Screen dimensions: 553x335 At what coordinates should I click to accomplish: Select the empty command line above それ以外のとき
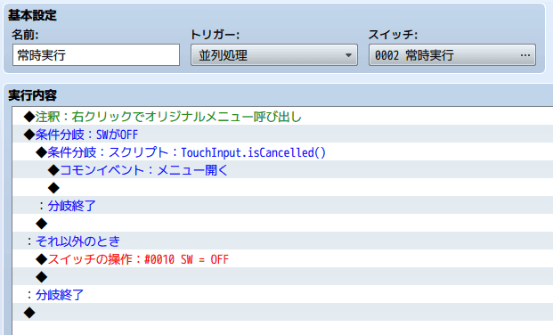click(283, 223)
